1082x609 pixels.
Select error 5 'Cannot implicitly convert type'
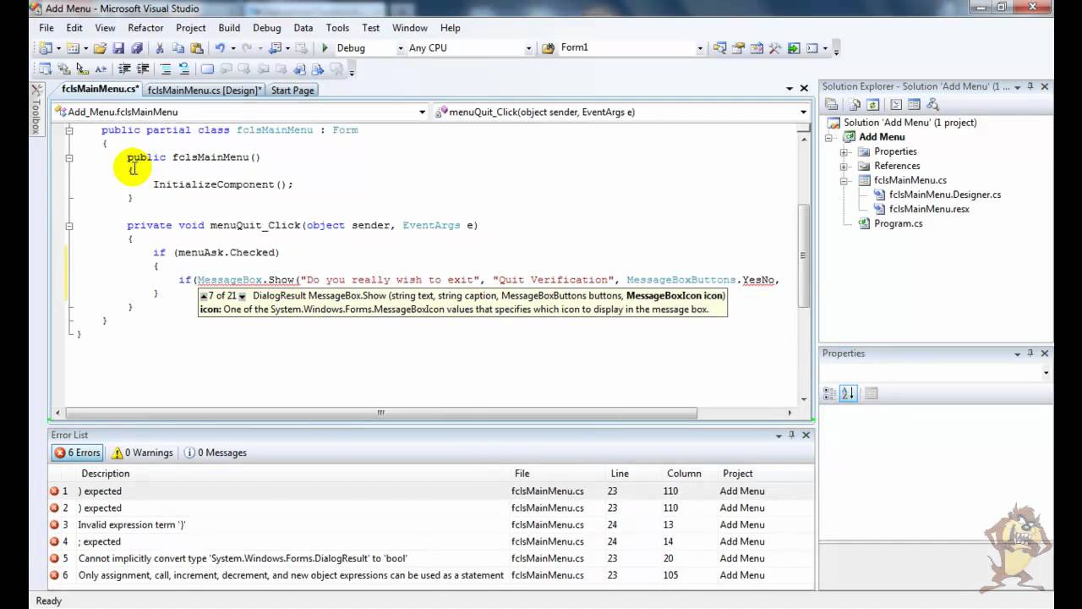431,558
